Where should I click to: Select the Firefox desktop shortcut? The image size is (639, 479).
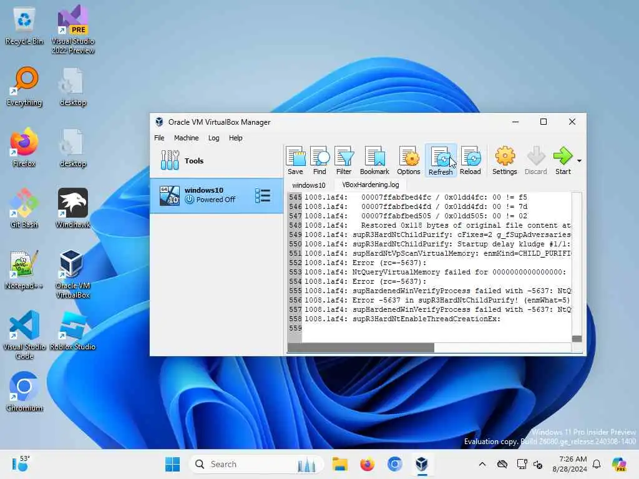click(24, 147)
